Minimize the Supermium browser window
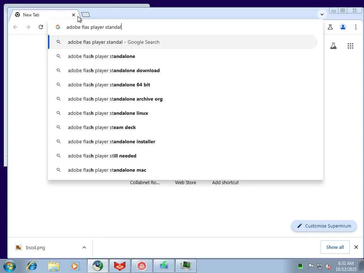Viewport: 364px width, 273px height. [333, 10]
